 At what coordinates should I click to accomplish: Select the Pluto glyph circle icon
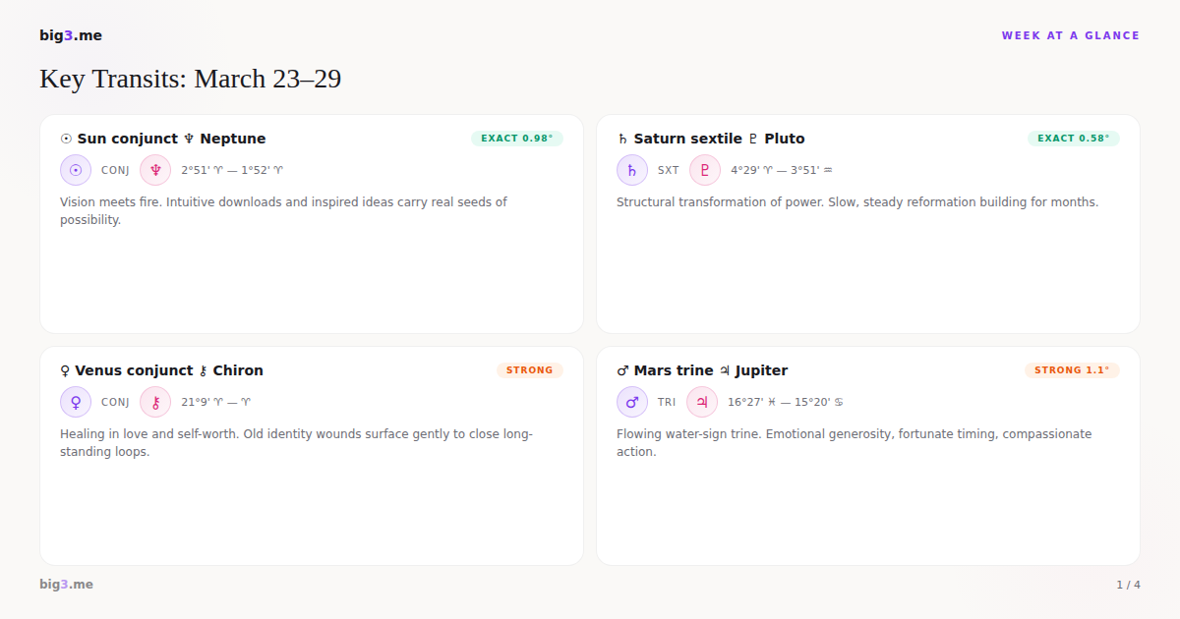[705, 170]
